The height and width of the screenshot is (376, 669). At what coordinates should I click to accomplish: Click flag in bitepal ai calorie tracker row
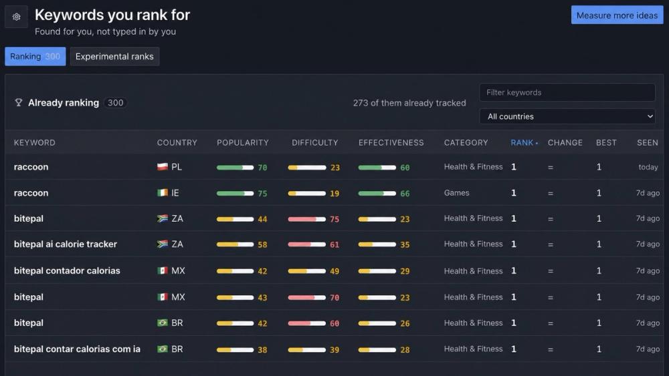pos(162,244)
